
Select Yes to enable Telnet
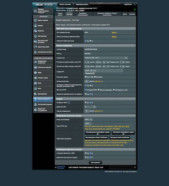click(86, 103)
